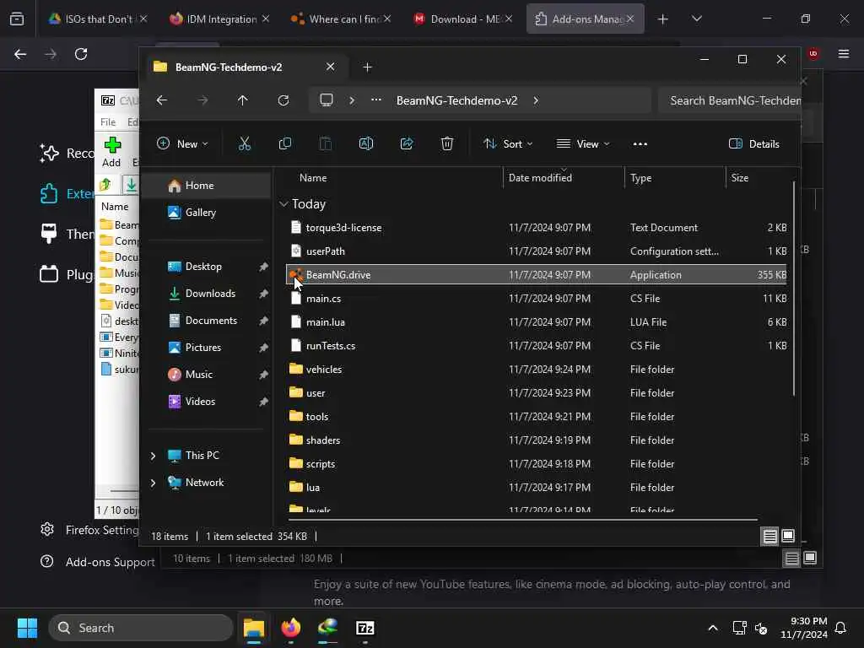Open Firefox Settings link in Add-ons Manager

[x=89, y=530]
